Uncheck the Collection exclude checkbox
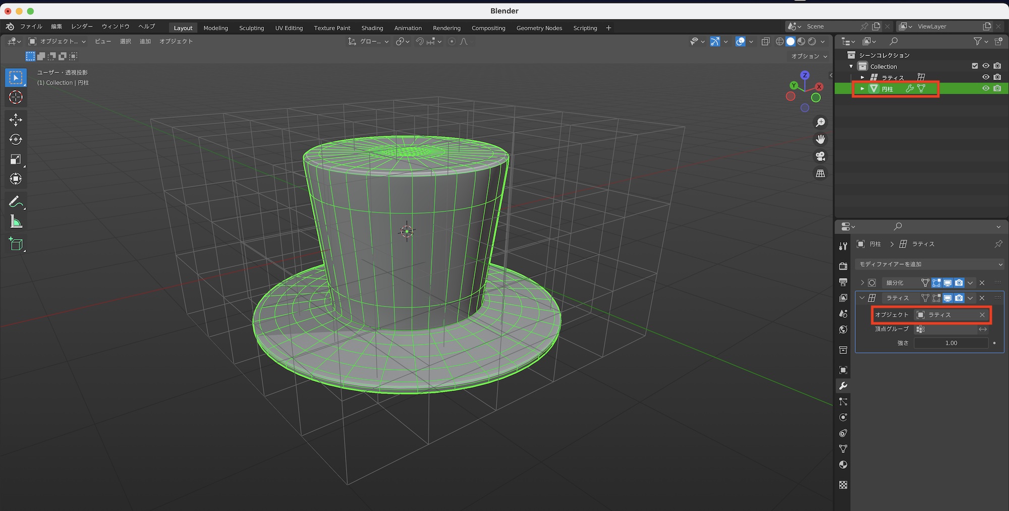The height and width of the screenshot is (511, 1009). click(975, 66)
